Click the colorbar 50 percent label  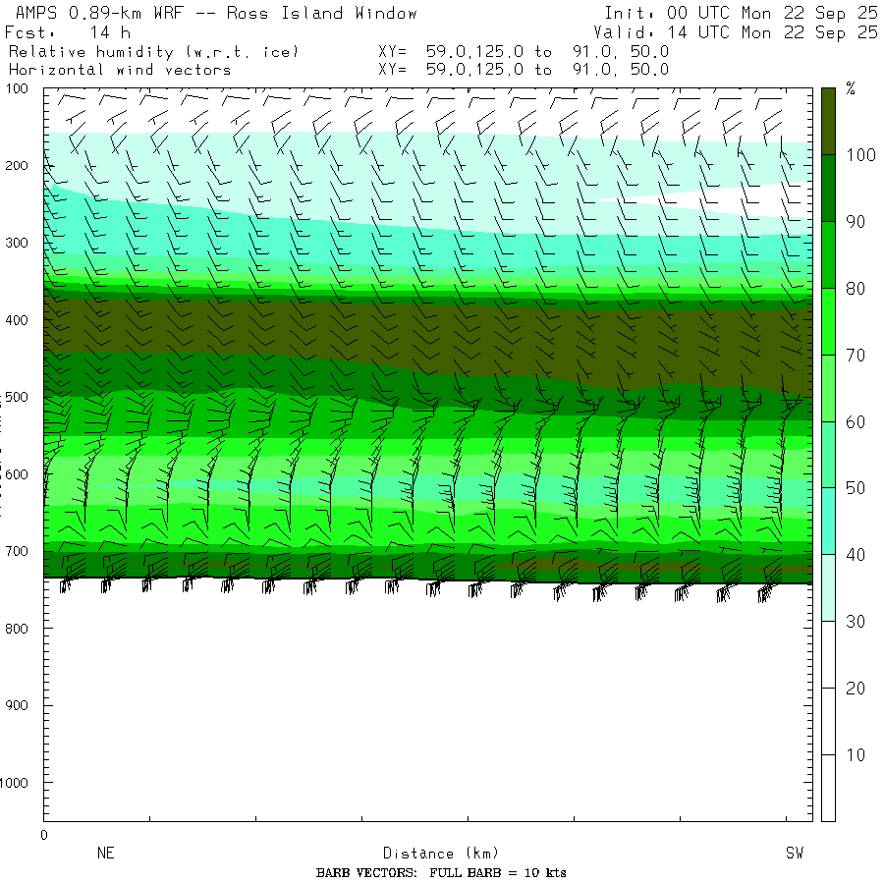856,488
